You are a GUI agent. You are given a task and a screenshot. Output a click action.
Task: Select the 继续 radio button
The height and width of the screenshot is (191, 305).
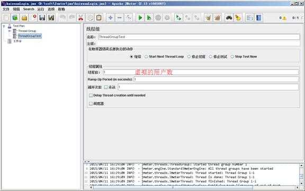click(x=136, y=57)
